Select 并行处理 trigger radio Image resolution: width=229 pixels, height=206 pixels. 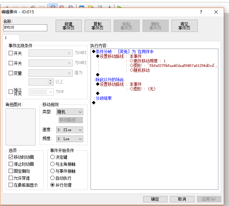coord(52,185)
